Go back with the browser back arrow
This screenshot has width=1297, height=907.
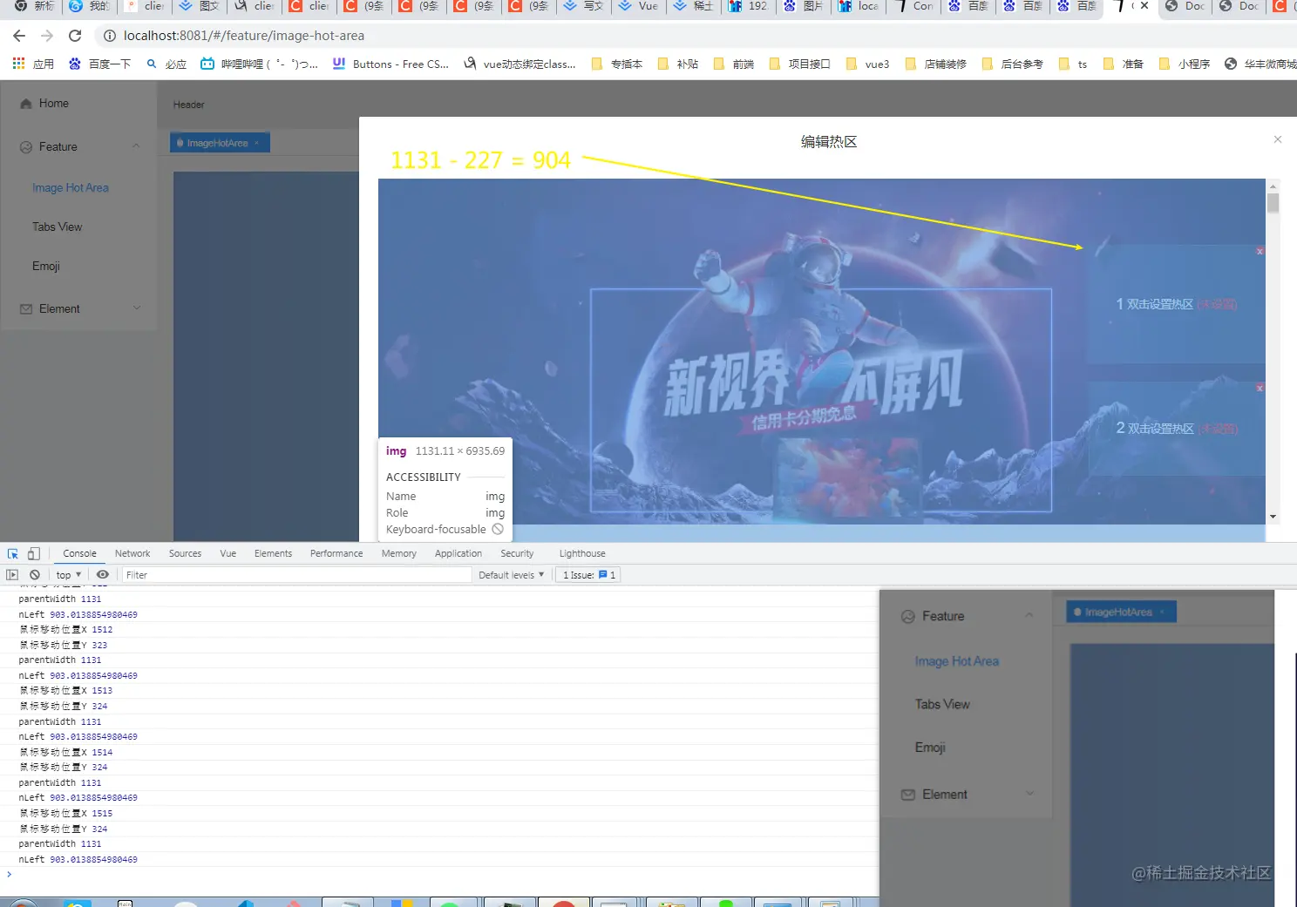point(19,36)
